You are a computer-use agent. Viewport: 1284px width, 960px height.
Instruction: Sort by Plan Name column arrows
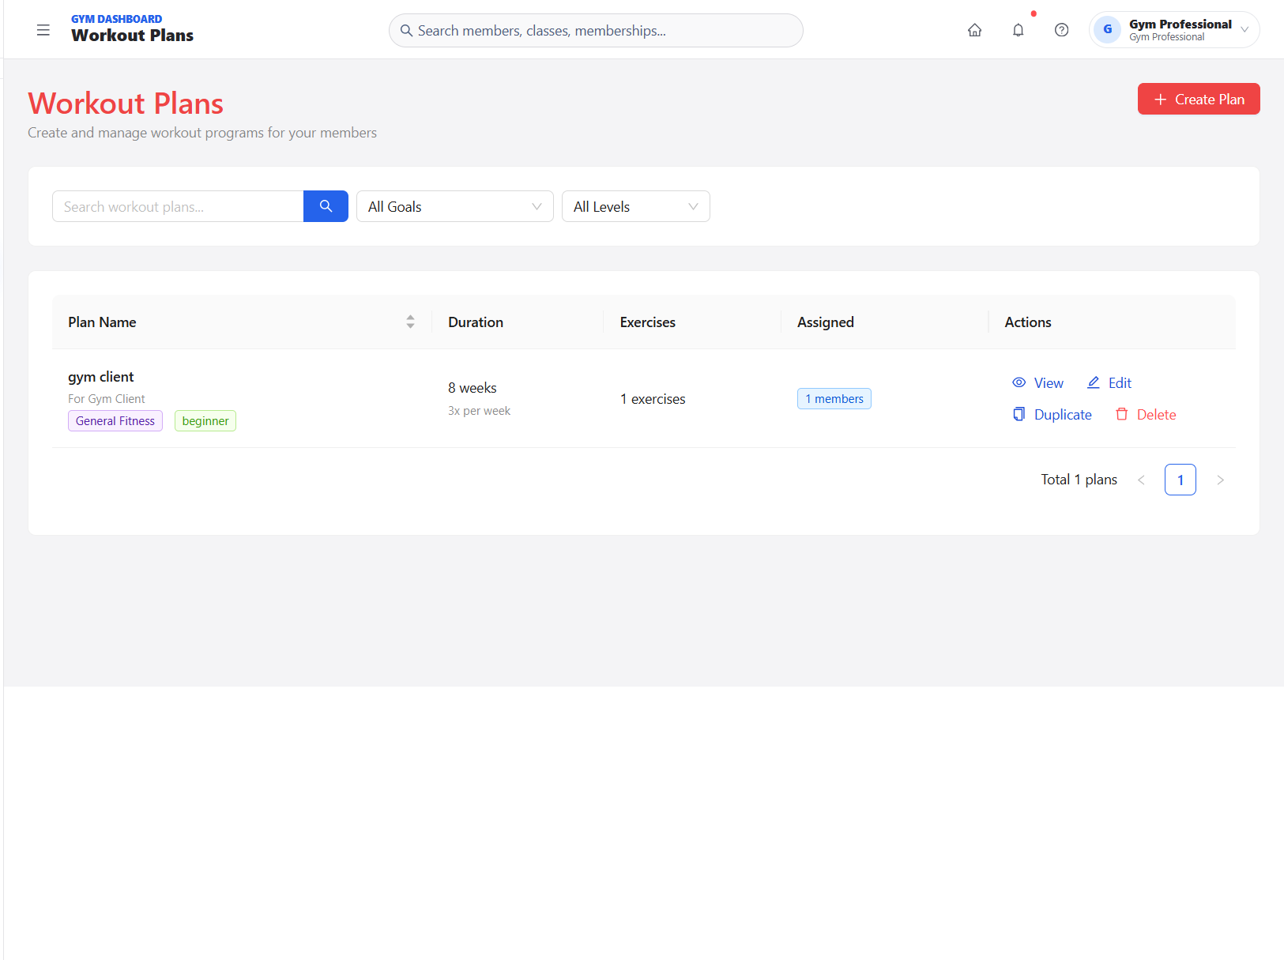click(410, 322)
